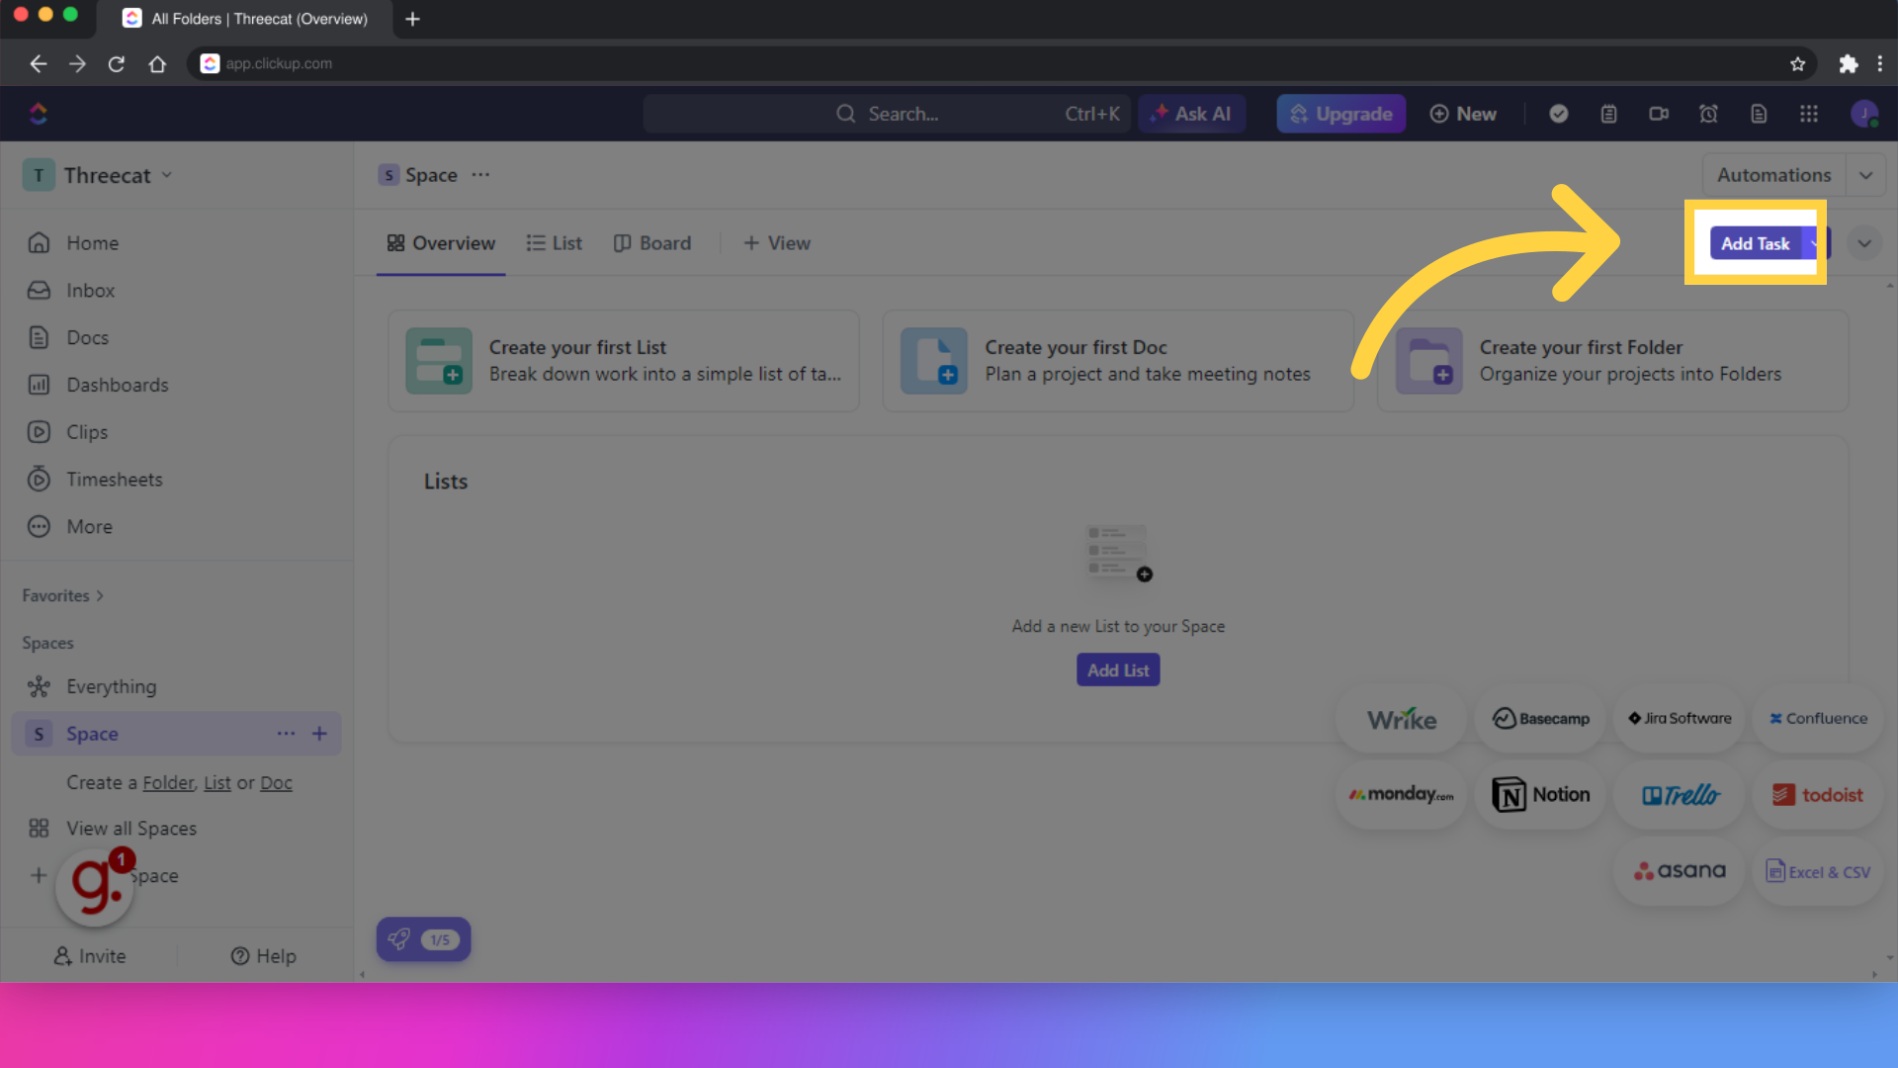Viewport: 1898px width, 1068px height.
Task: Click the Upgrade button
Action: pos(1341,114)
